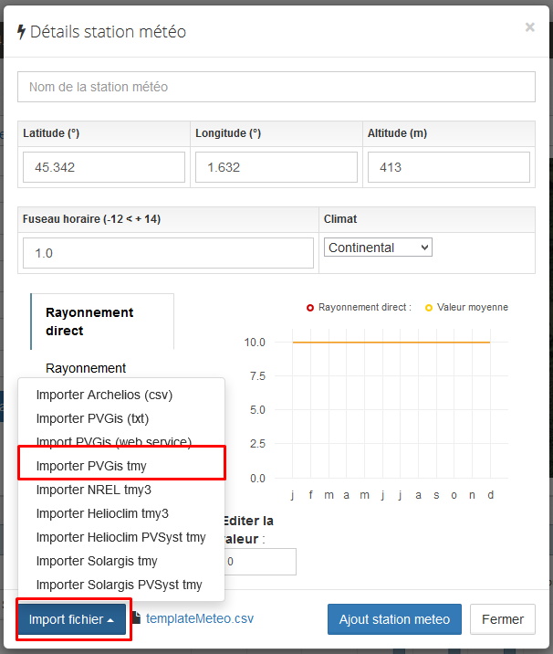Choose Importer Solargis tmy
553x654 pixels.
(x=121, y=561)
